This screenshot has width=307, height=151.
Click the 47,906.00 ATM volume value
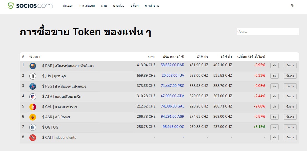[x=172, y=96]
